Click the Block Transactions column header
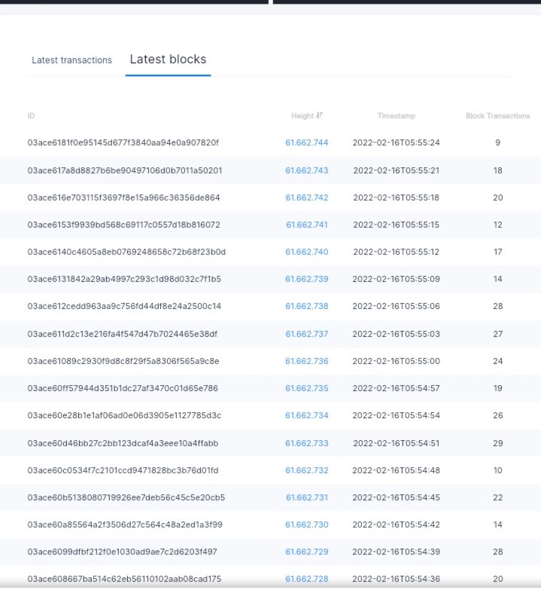 click(x=497, y=116)
